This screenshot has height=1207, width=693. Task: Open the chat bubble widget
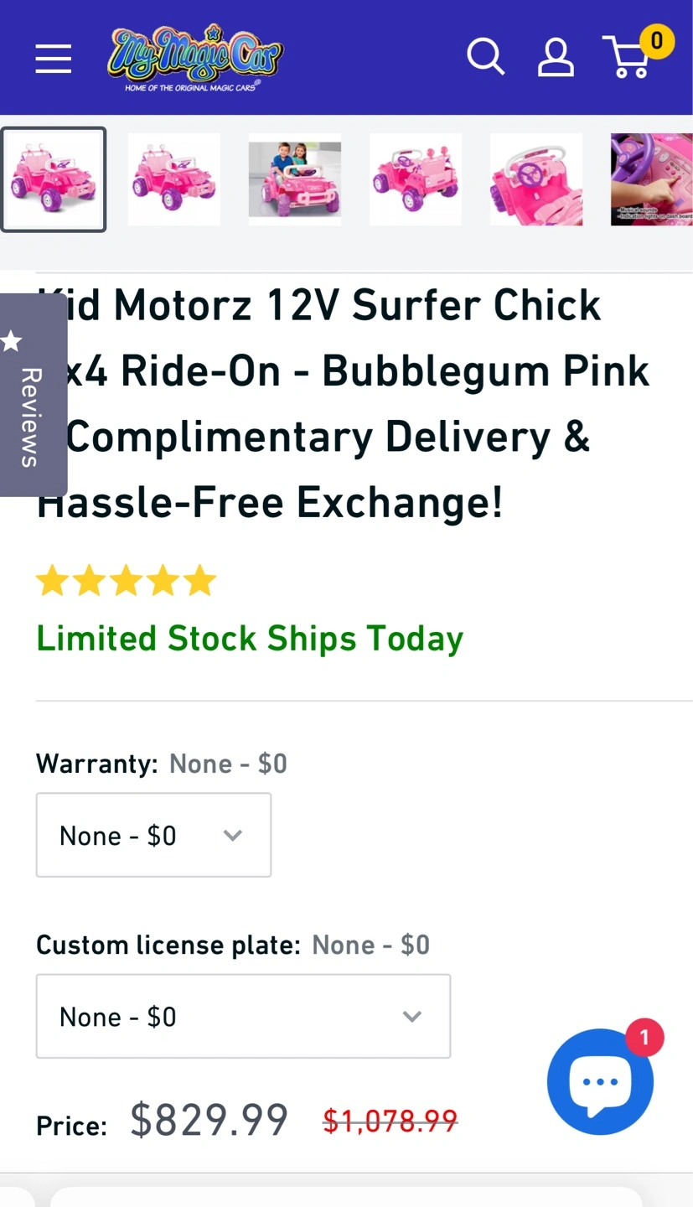[x=600, y=1081]
